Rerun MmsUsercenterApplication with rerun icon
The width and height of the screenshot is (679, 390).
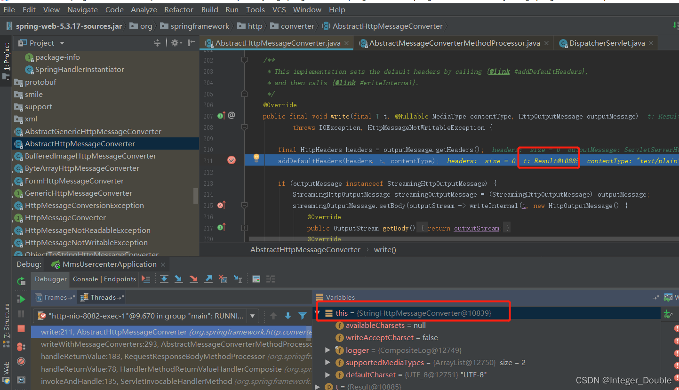[21, 281]
